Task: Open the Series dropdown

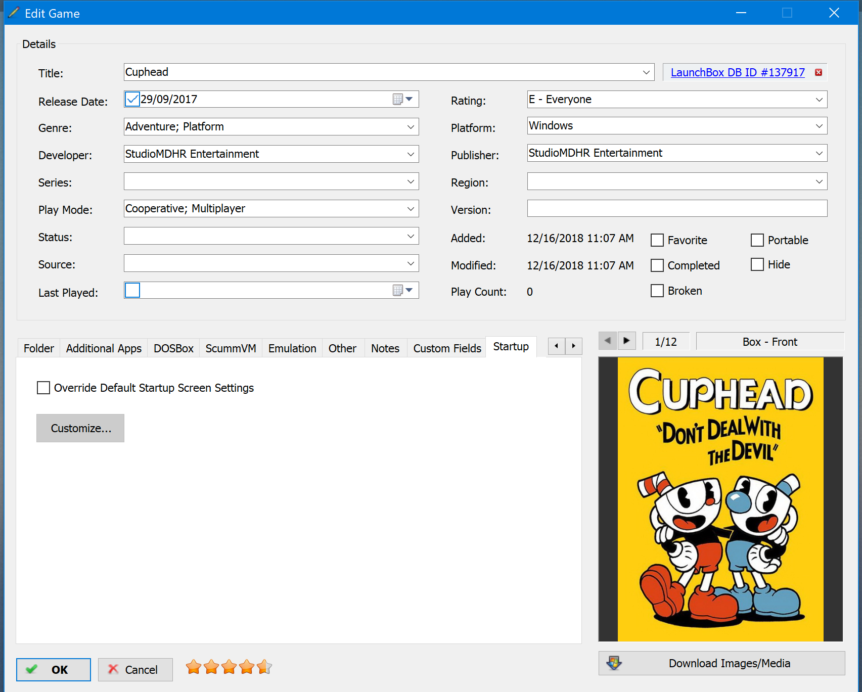Action: click(411, 181)
